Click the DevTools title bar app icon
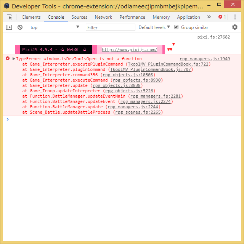 click(x=7, y=6)
